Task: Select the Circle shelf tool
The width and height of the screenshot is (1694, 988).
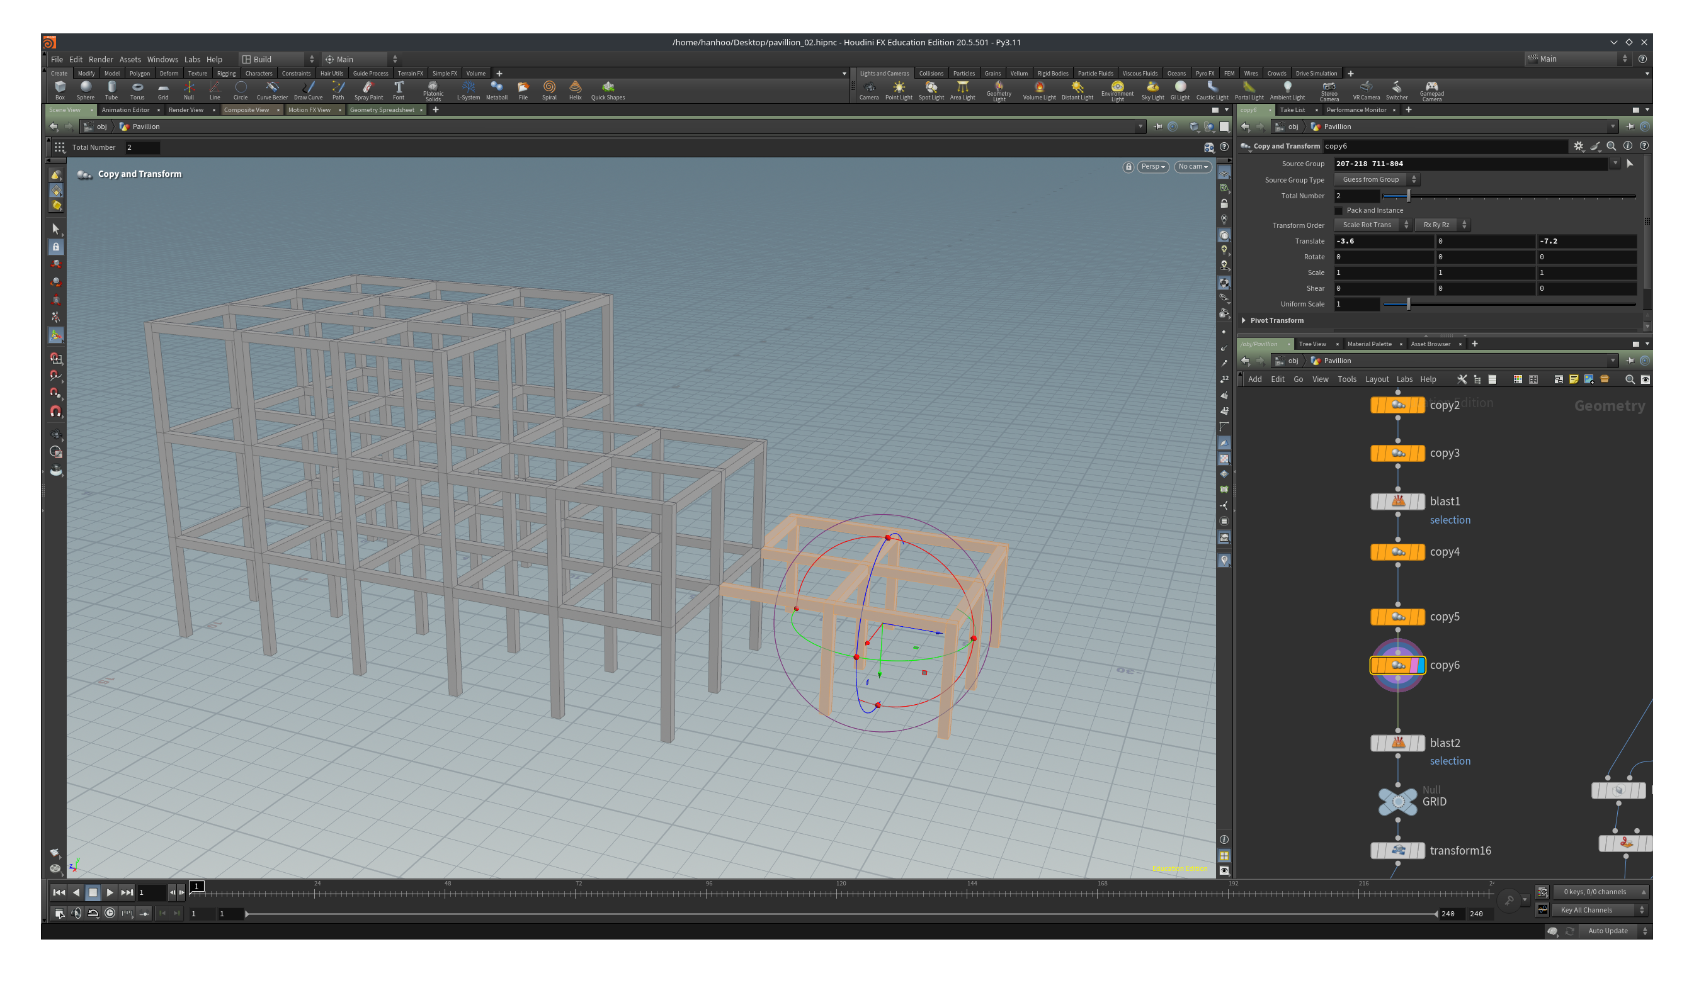Action: click(241, 91)
